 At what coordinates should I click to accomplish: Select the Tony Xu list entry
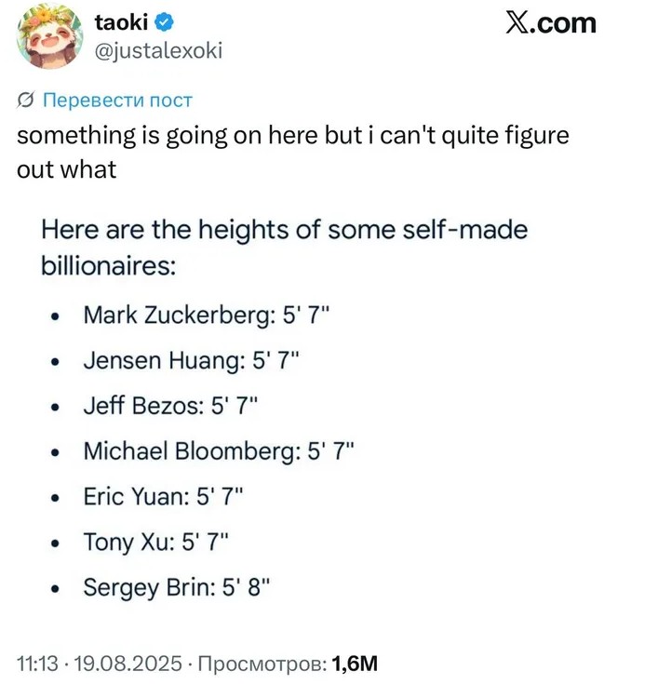(155, 542)
